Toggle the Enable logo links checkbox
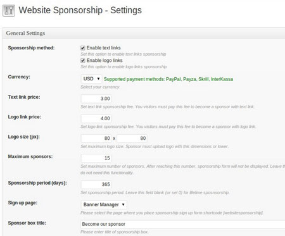The image size is (285, 236). click(83, 61)
